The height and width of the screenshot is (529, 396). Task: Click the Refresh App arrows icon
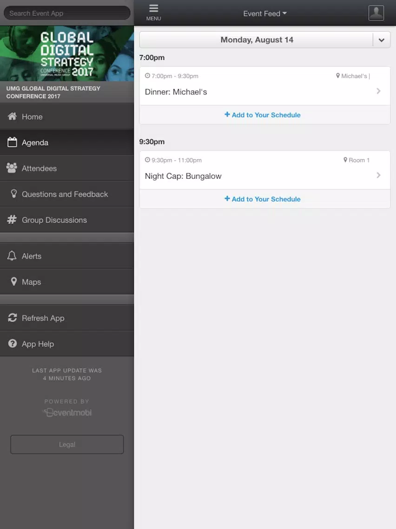13,318
